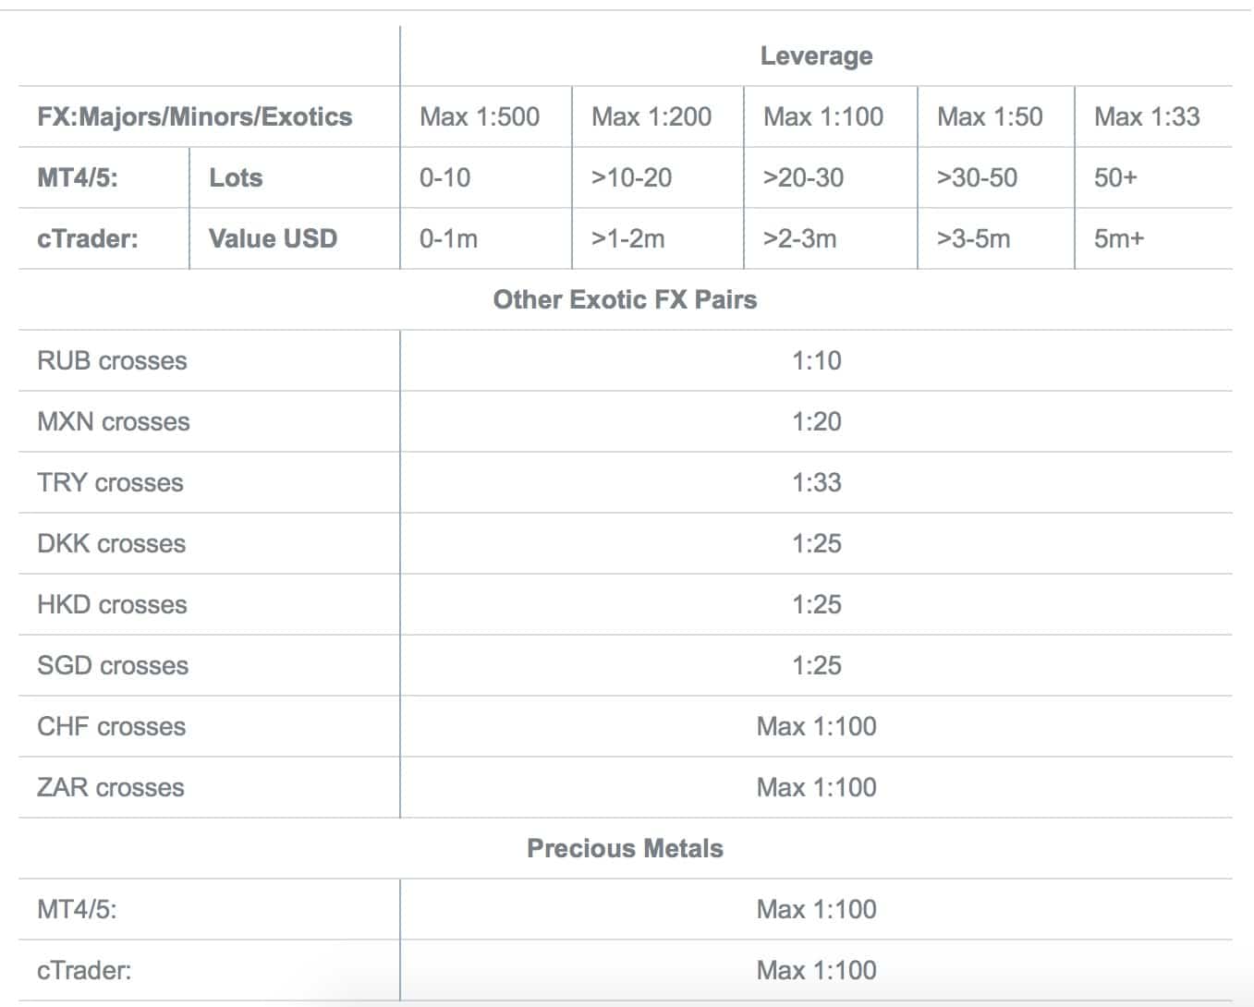Click the 50+ lots cell

[x=1115, y=178]
